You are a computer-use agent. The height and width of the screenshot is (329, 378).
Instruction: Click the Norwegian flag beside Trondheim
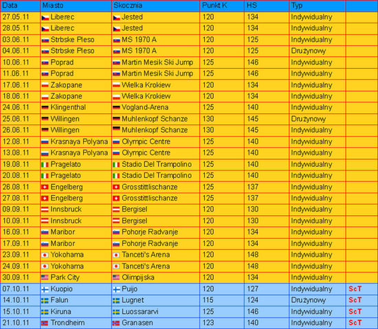pos(45,323)
